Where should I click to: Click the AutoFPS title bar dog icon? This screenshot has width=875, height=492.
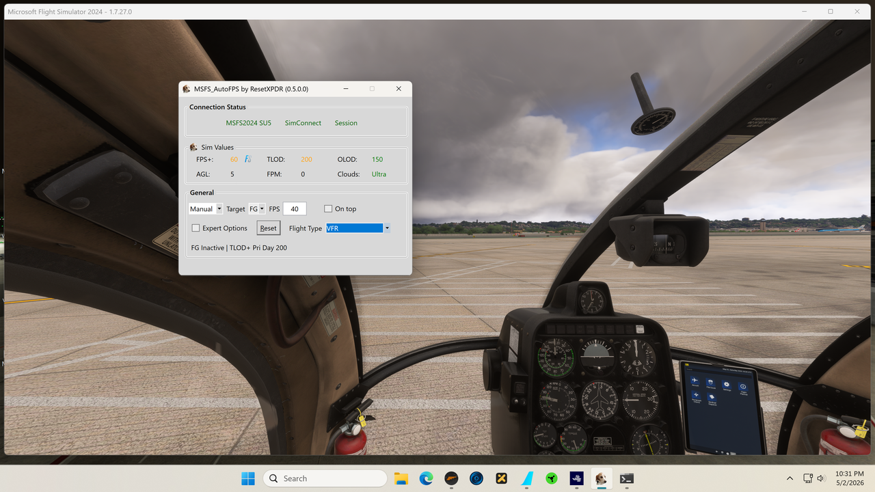pos(187,89)
